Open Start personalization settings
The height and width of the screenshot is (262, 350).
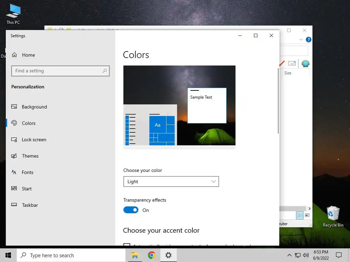pyautogui.click(x=27, y=189)
